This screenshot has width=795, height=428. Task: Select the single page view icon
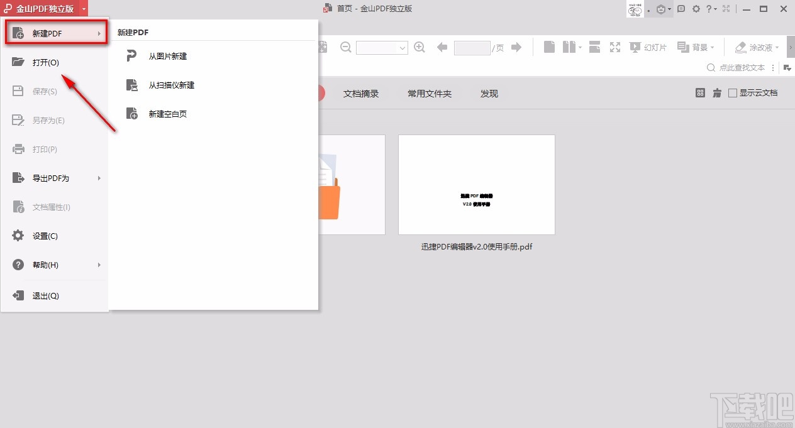point(549,47)
